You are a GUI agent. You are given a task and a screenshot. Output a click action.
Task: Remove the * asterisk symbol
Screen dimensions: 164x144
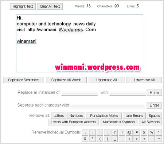click(x=93, y=139)
